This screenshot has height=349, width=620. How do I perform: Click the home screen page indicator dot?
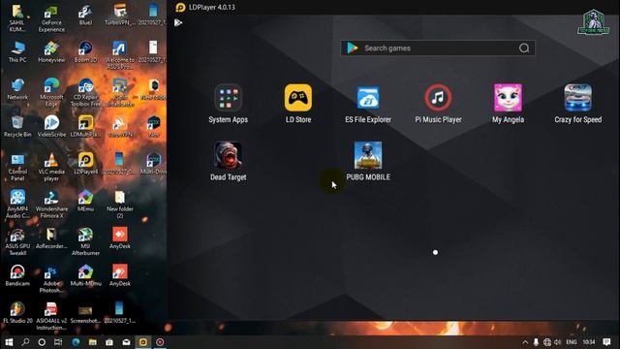pos(435,252)
